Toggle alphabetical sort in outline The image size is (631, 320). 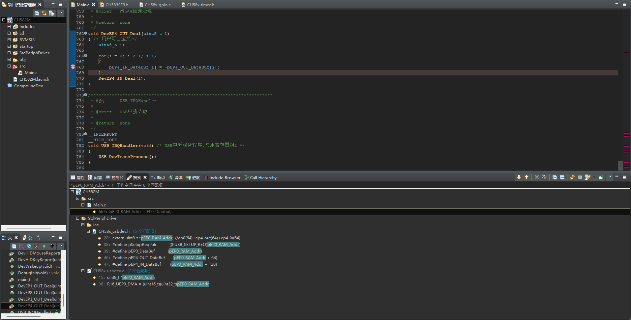point(21,246)
